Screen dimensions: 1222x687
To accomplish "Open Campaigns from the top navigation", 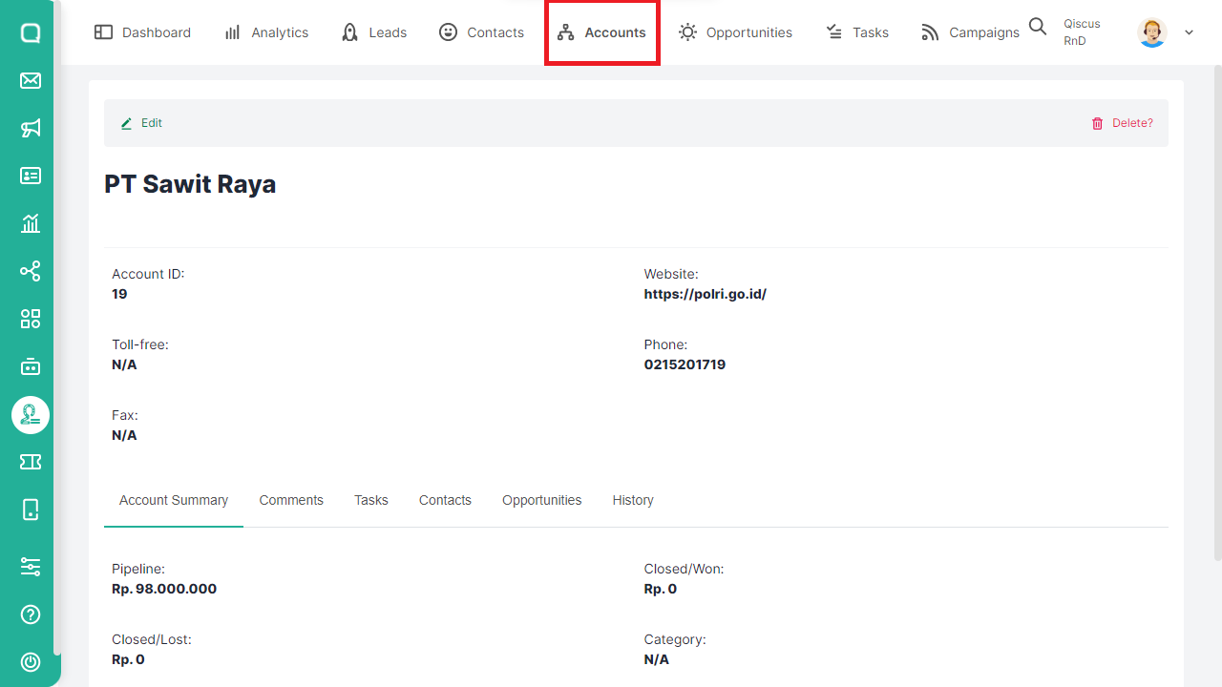I will 970,32.
